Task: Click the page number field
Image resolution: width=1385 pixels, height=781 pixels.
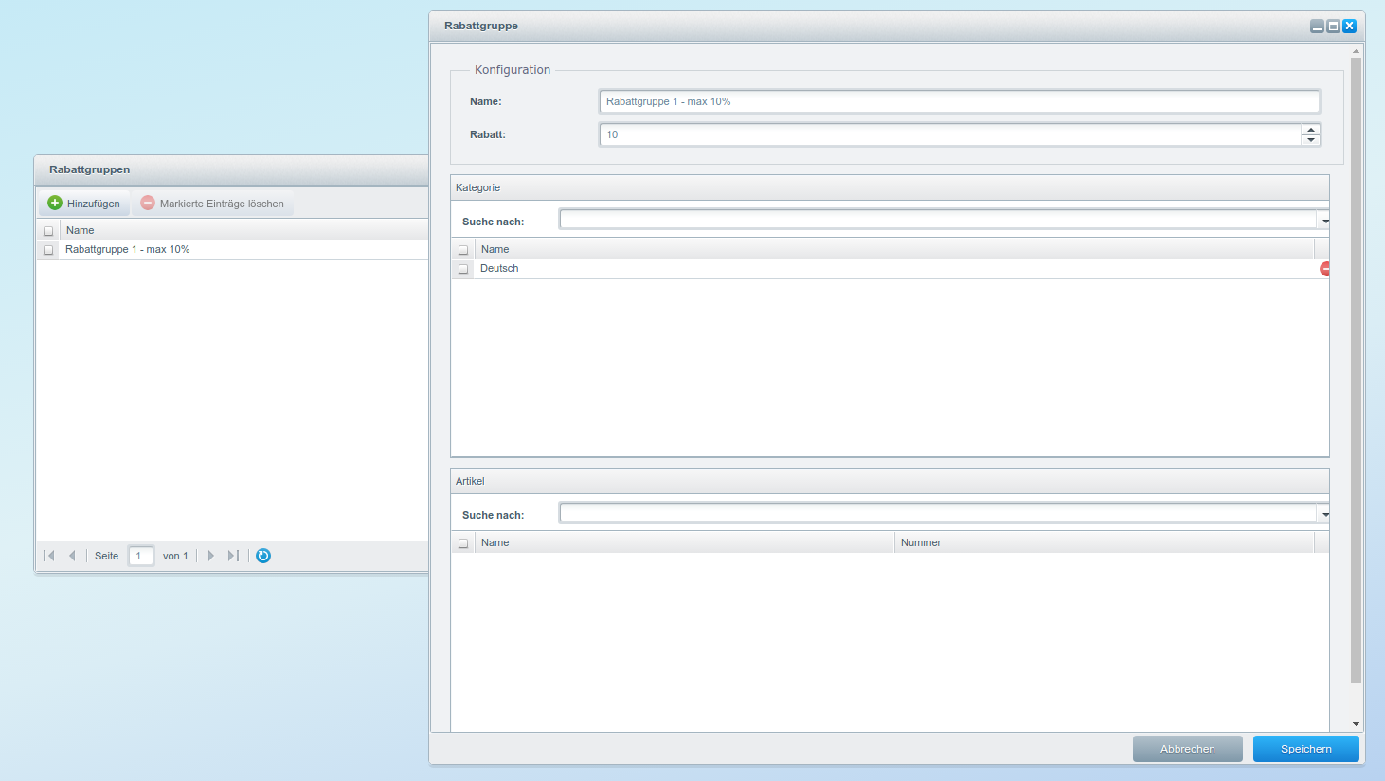Action: pyautogui.click(x=140, y=556)
